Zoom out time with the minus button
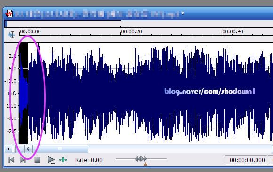Viewport: 273px width, 172px height. coord(20,149)
